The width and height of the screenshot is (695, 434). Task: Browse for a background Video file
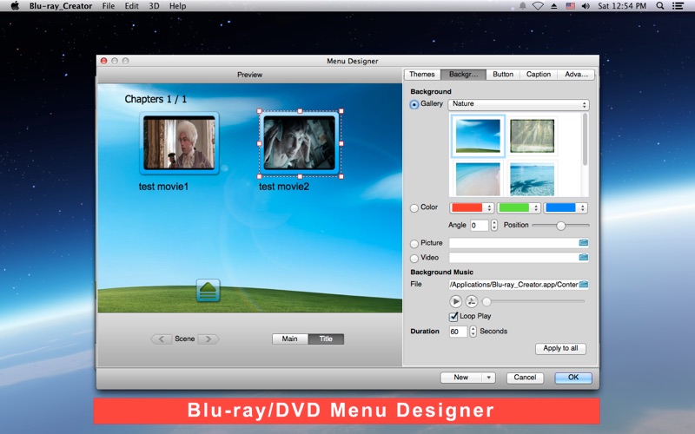pyautogui.click(x=583, y=257)
